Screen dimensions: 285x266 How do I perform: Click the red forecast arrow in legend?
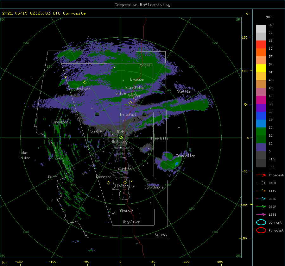point(261,175)
